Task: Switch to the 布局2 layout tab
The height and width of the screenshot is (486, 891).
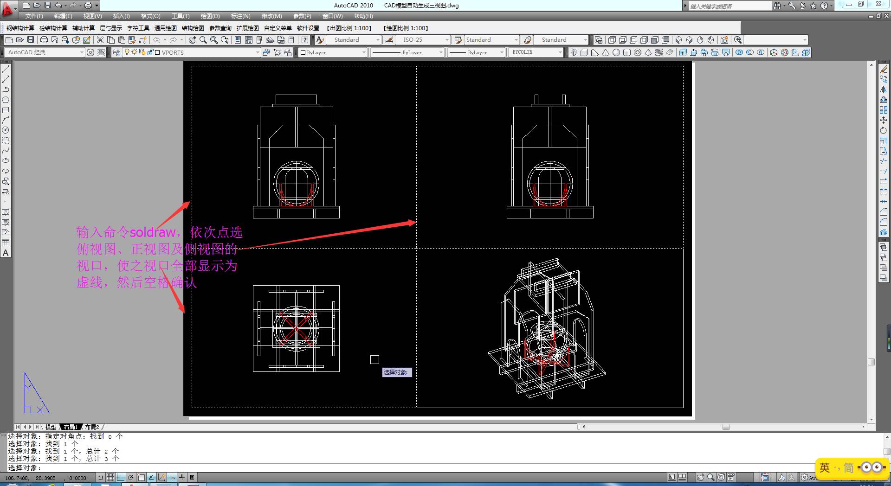Action: coord(92,427)
